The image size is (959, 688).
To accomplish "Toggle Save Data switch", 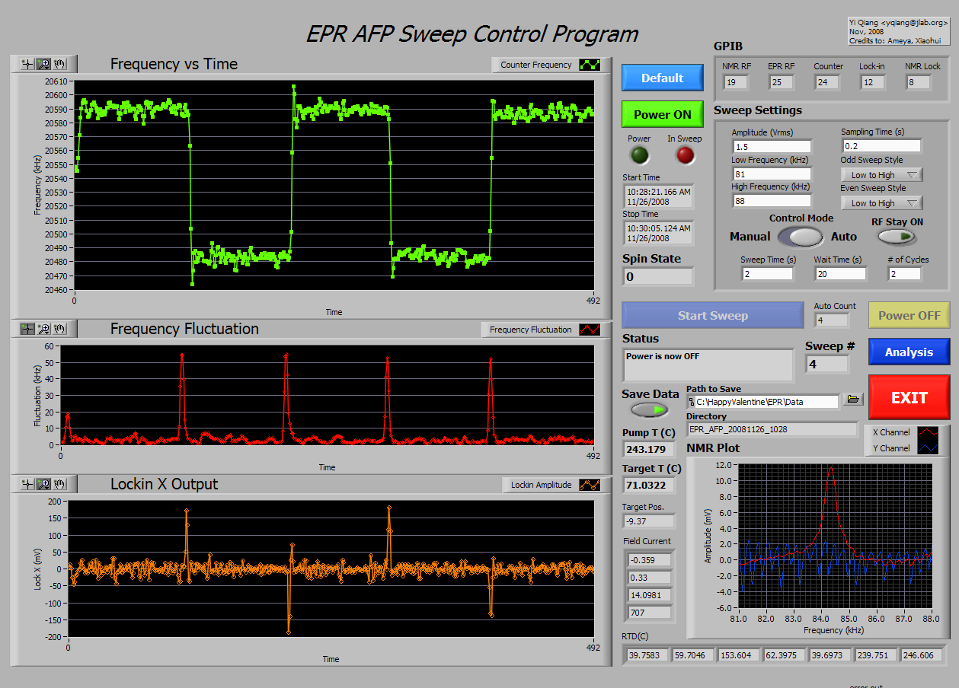I will click(x=650, y=409).
